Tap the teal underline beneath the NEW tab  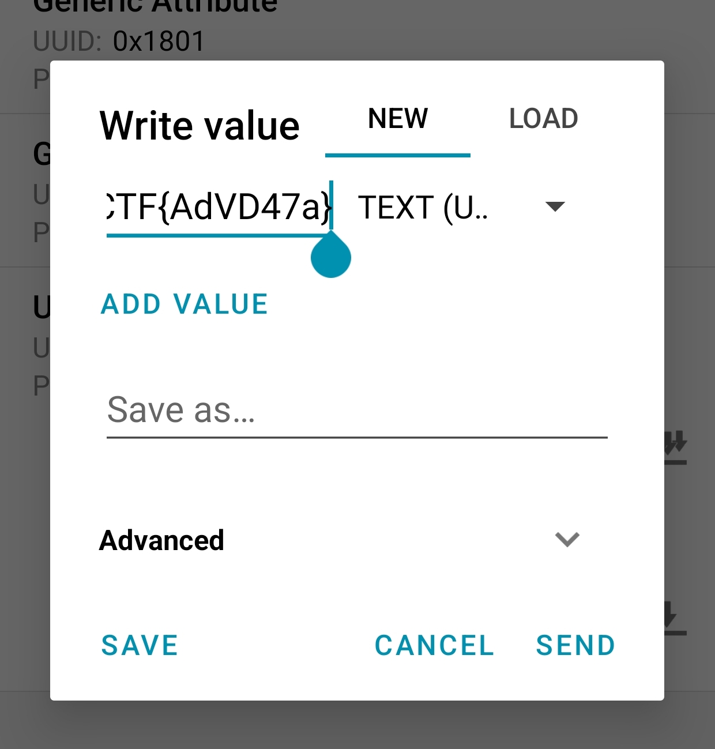click(x=398, y=155)
